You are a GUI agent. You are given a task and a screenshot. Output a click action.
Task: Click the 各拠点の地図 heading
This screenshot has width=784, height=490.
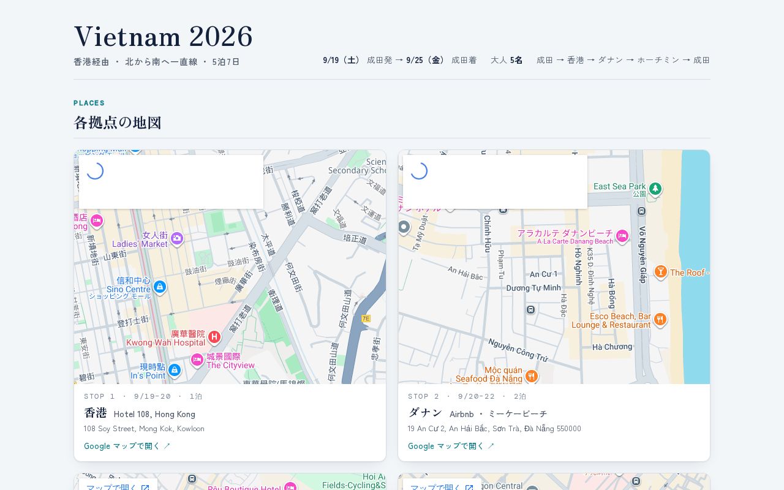[118, 123]
